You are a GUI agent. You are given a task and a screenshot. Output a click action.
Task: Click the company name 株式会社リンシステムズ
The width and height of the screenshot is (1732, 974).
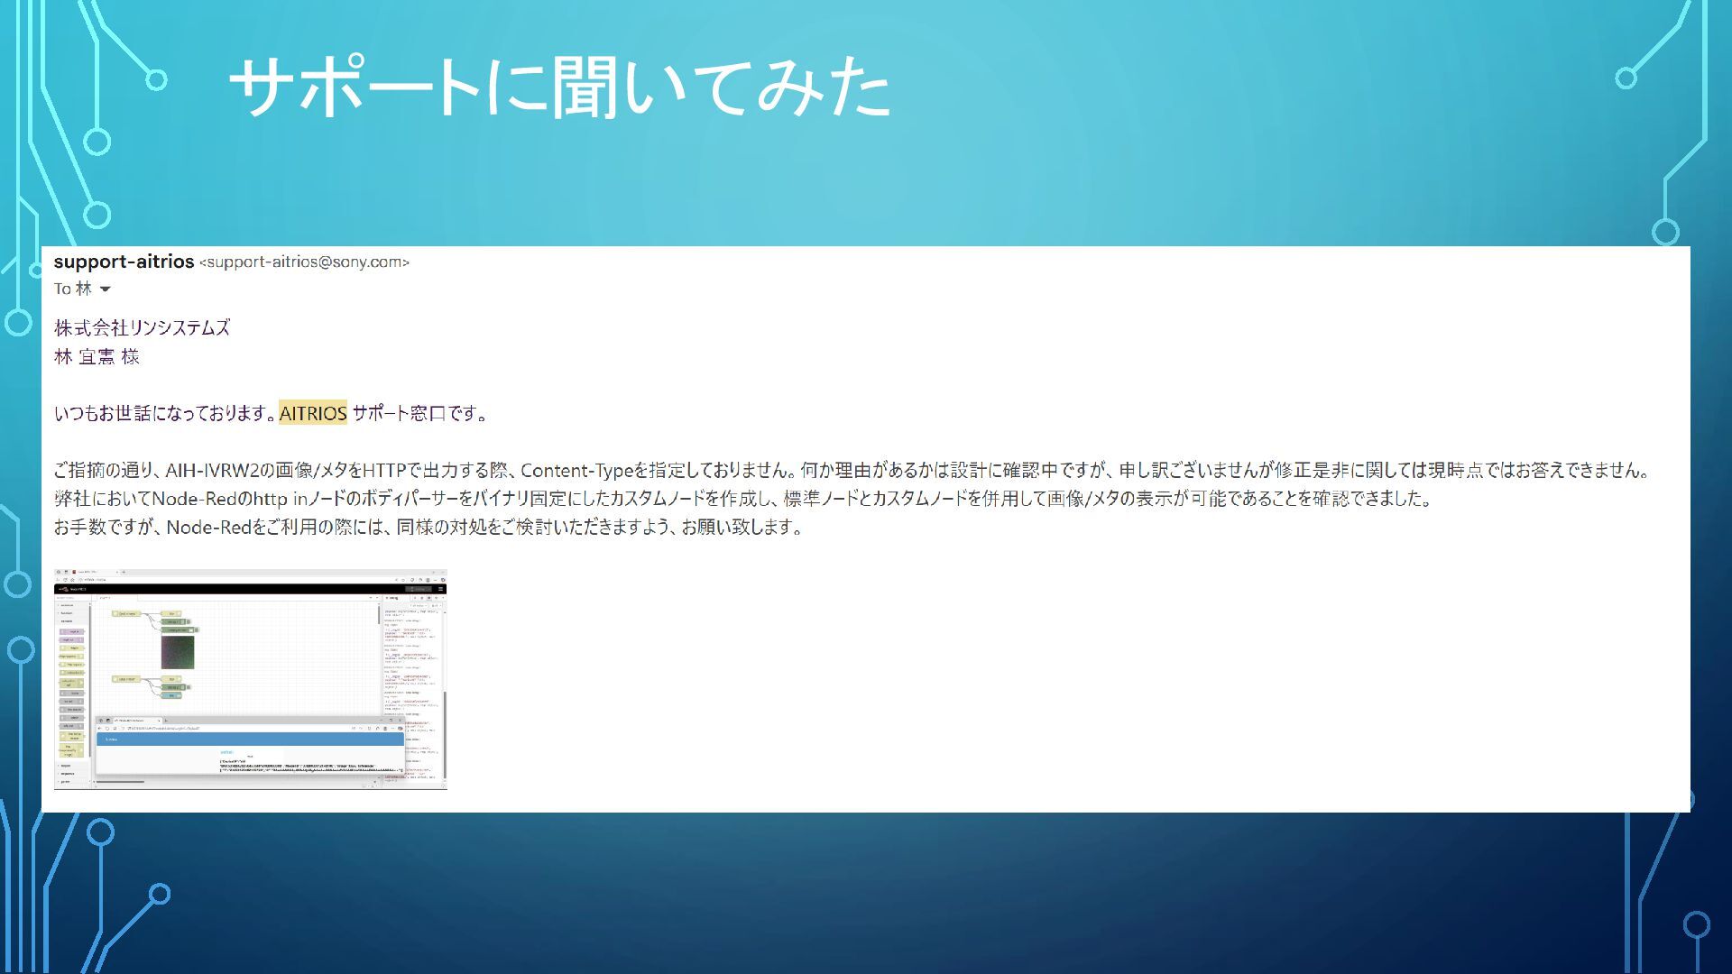tap(142, 328)
